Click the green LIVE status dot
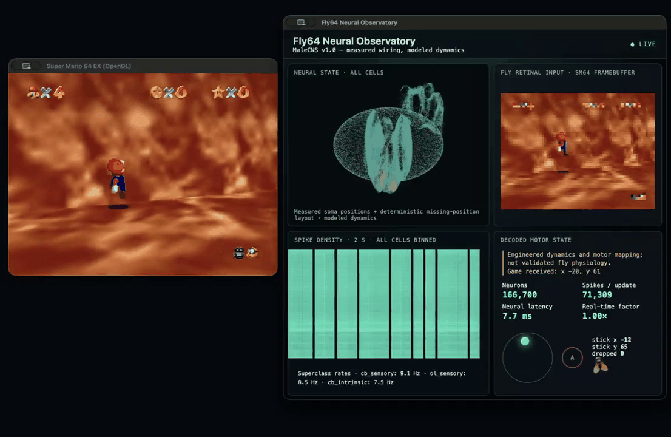The image size is (671, 437). pyautogui.click(x=633, y=44)
